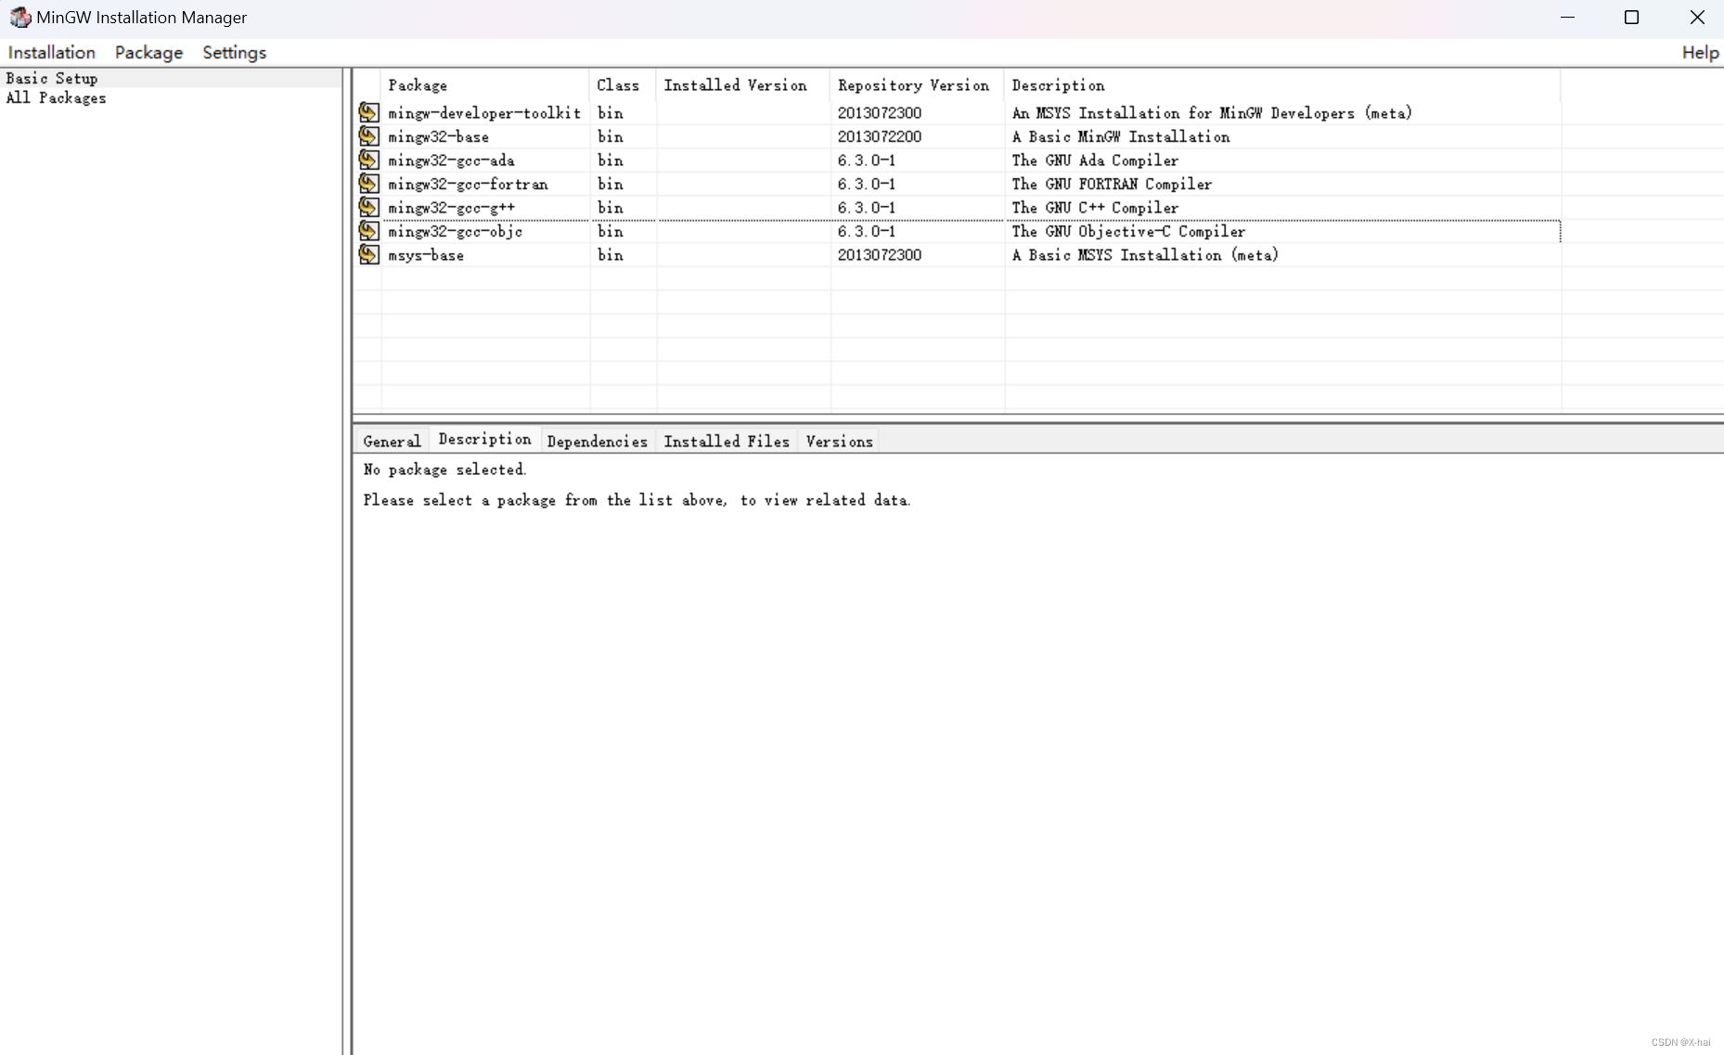The image size is (1724, 1055).
Task: Click repository version 2013072200
Action: [x=880, y=136]
